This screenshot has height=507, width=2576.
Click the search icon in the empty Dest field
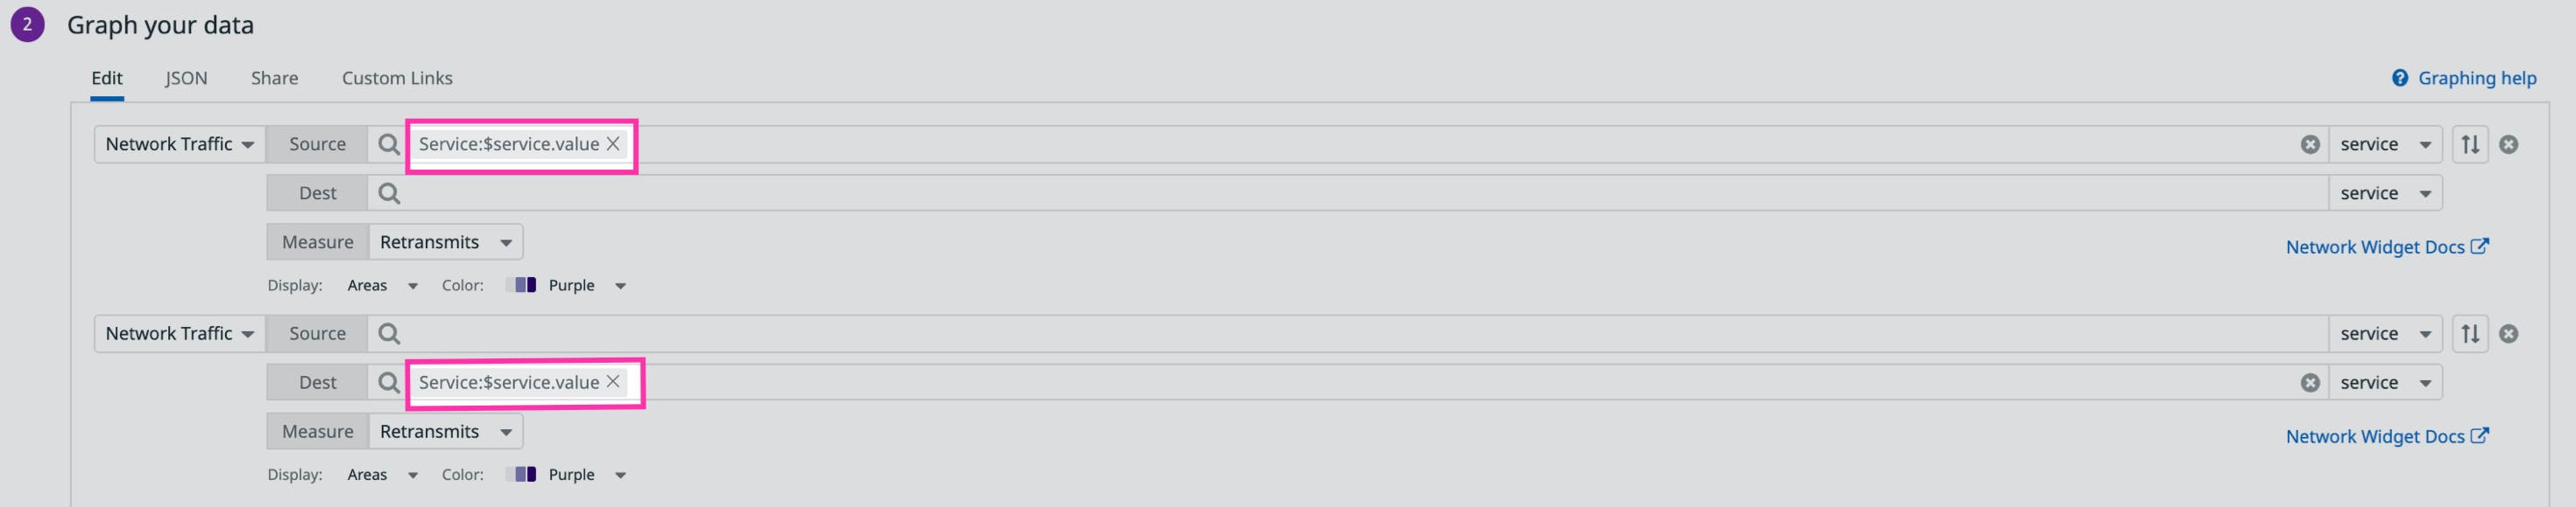(388, 192)
